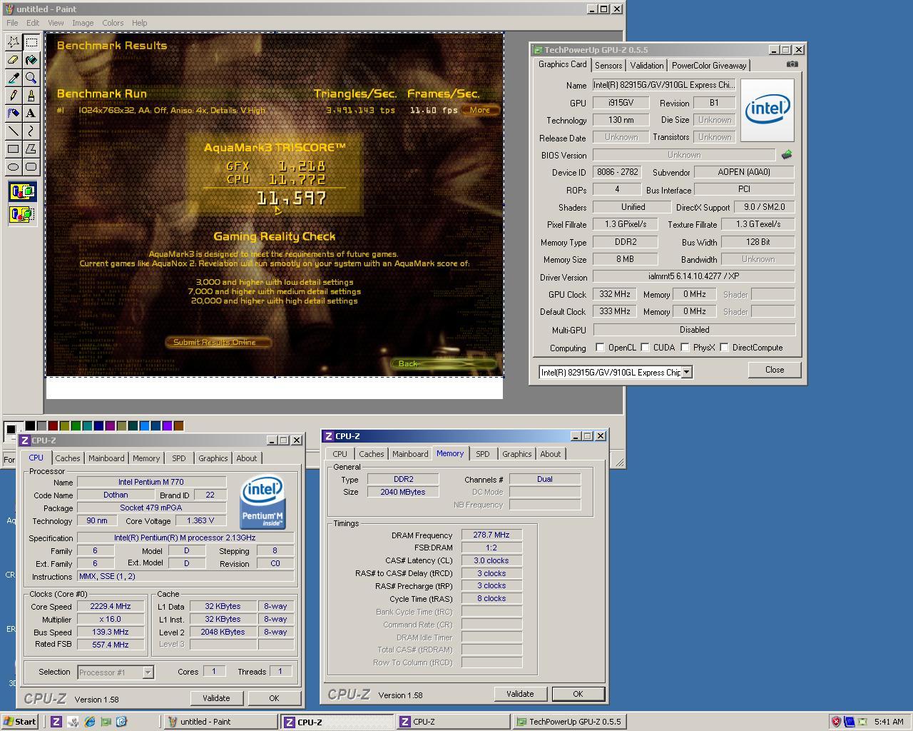Pick the bright blue color swatch
913x731 pixels.
click(144, 426)
